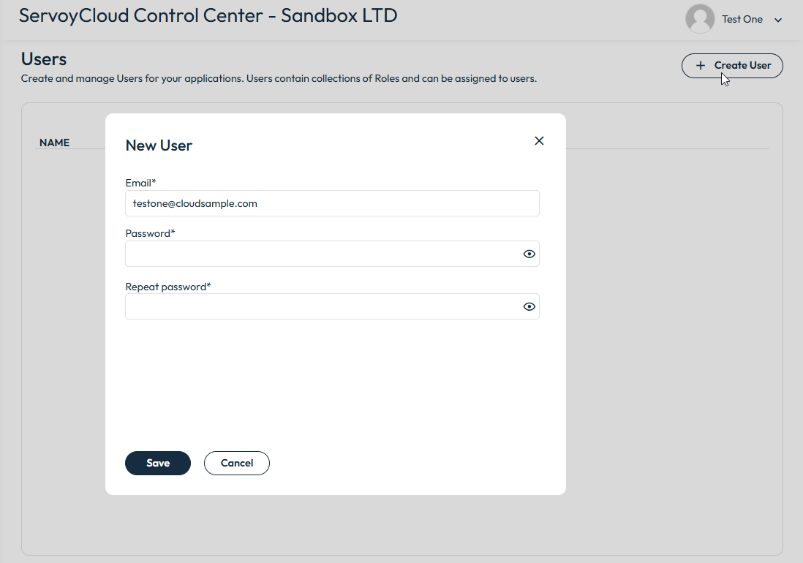Close the New User dialog with X
803x563 pixels.
[539, 141]
